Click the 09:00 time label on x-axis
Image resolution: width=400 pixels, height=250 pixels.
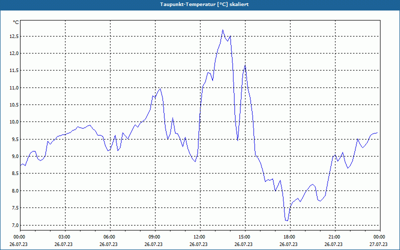(155, 237)
